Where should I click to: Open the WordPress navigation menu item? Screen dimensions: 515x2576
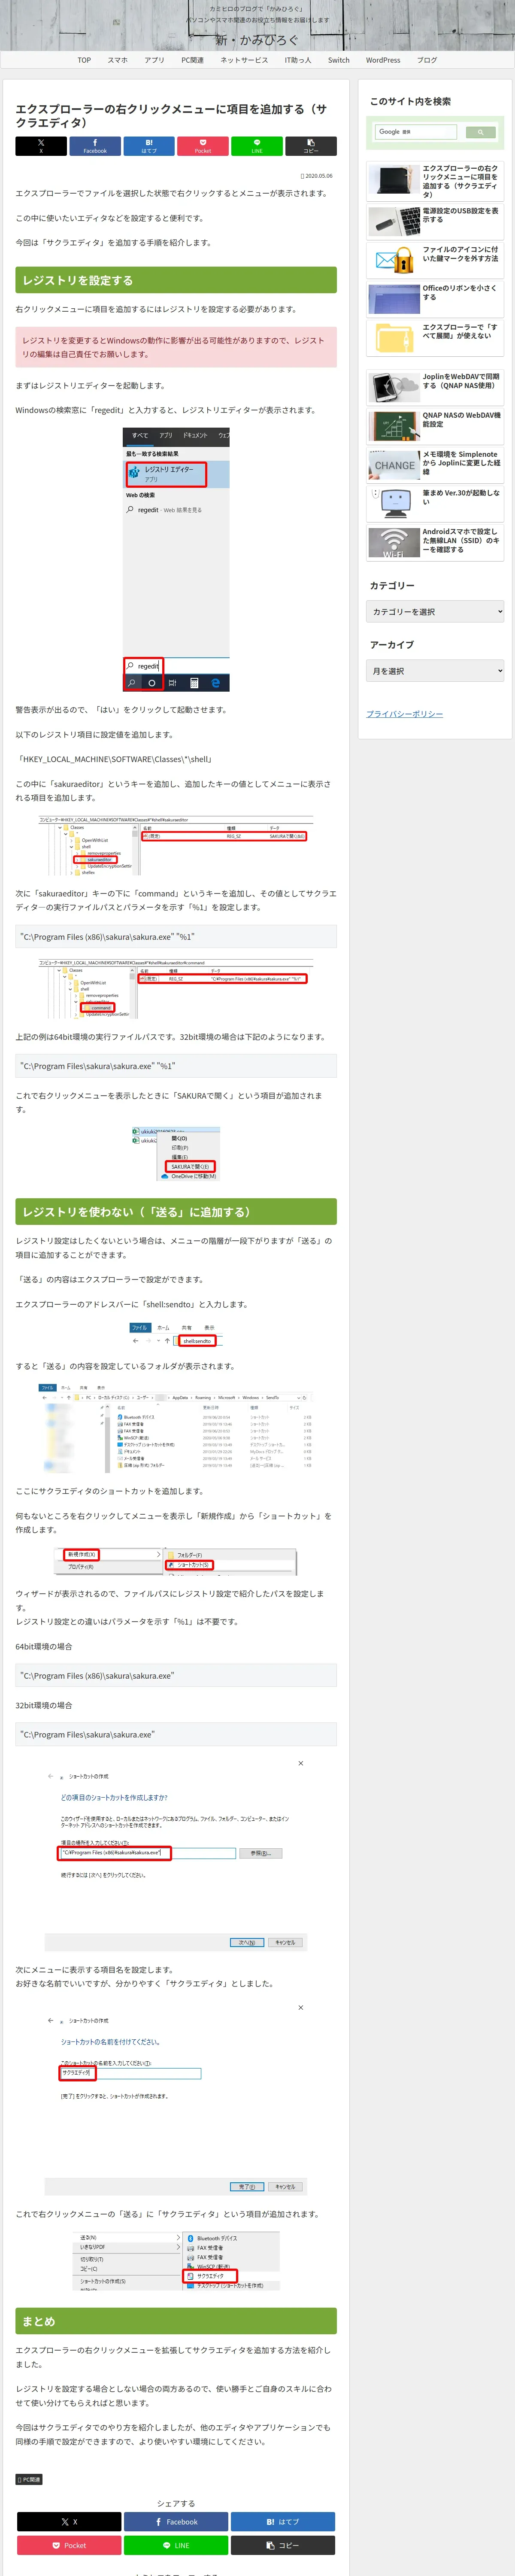383,60
